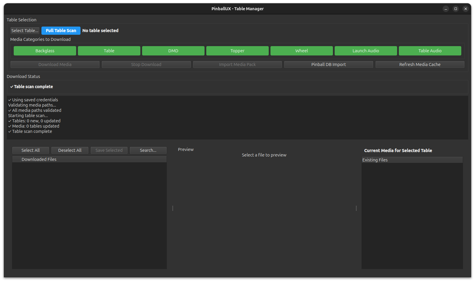475x282 pixels.
Task: Click the Save Selected button
Action: coord(109,150)
